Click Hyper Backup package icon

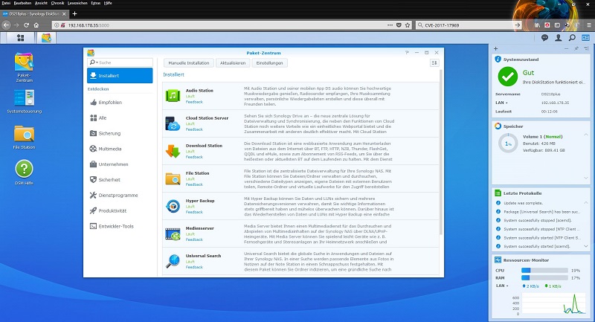(173, 206)
